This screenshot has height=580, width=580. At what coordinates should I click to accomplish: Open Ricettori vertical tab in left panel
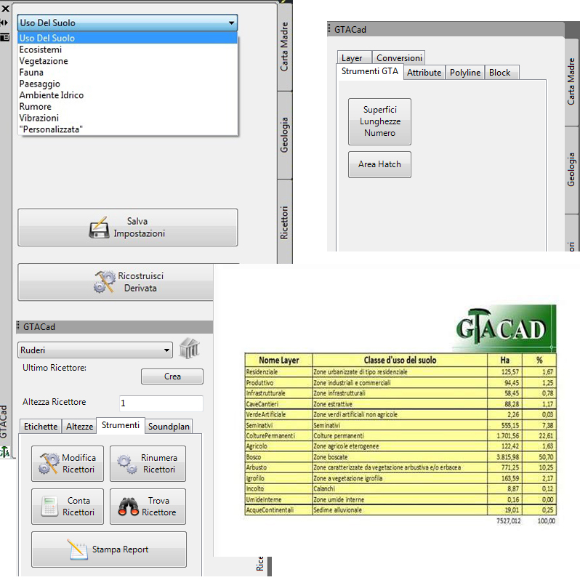pos(284,222)
